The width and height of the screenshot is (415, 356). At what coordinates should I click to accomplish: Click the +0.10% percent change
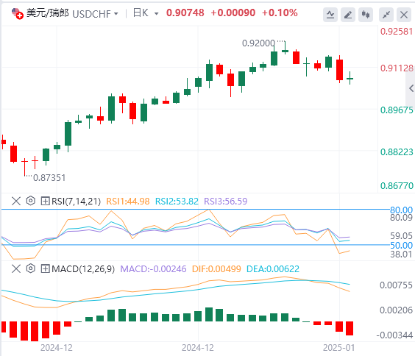280,13
